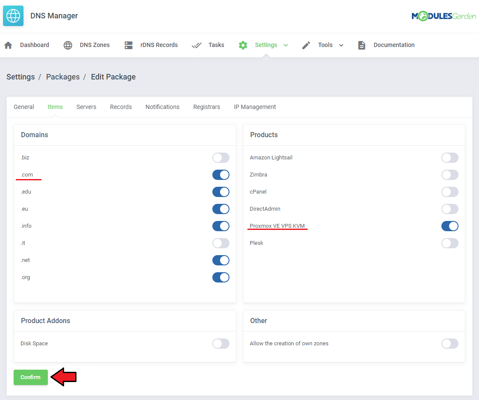Disable the .info domain toggle
Screen dimensions: 479x400
click(x=221, y=226)
